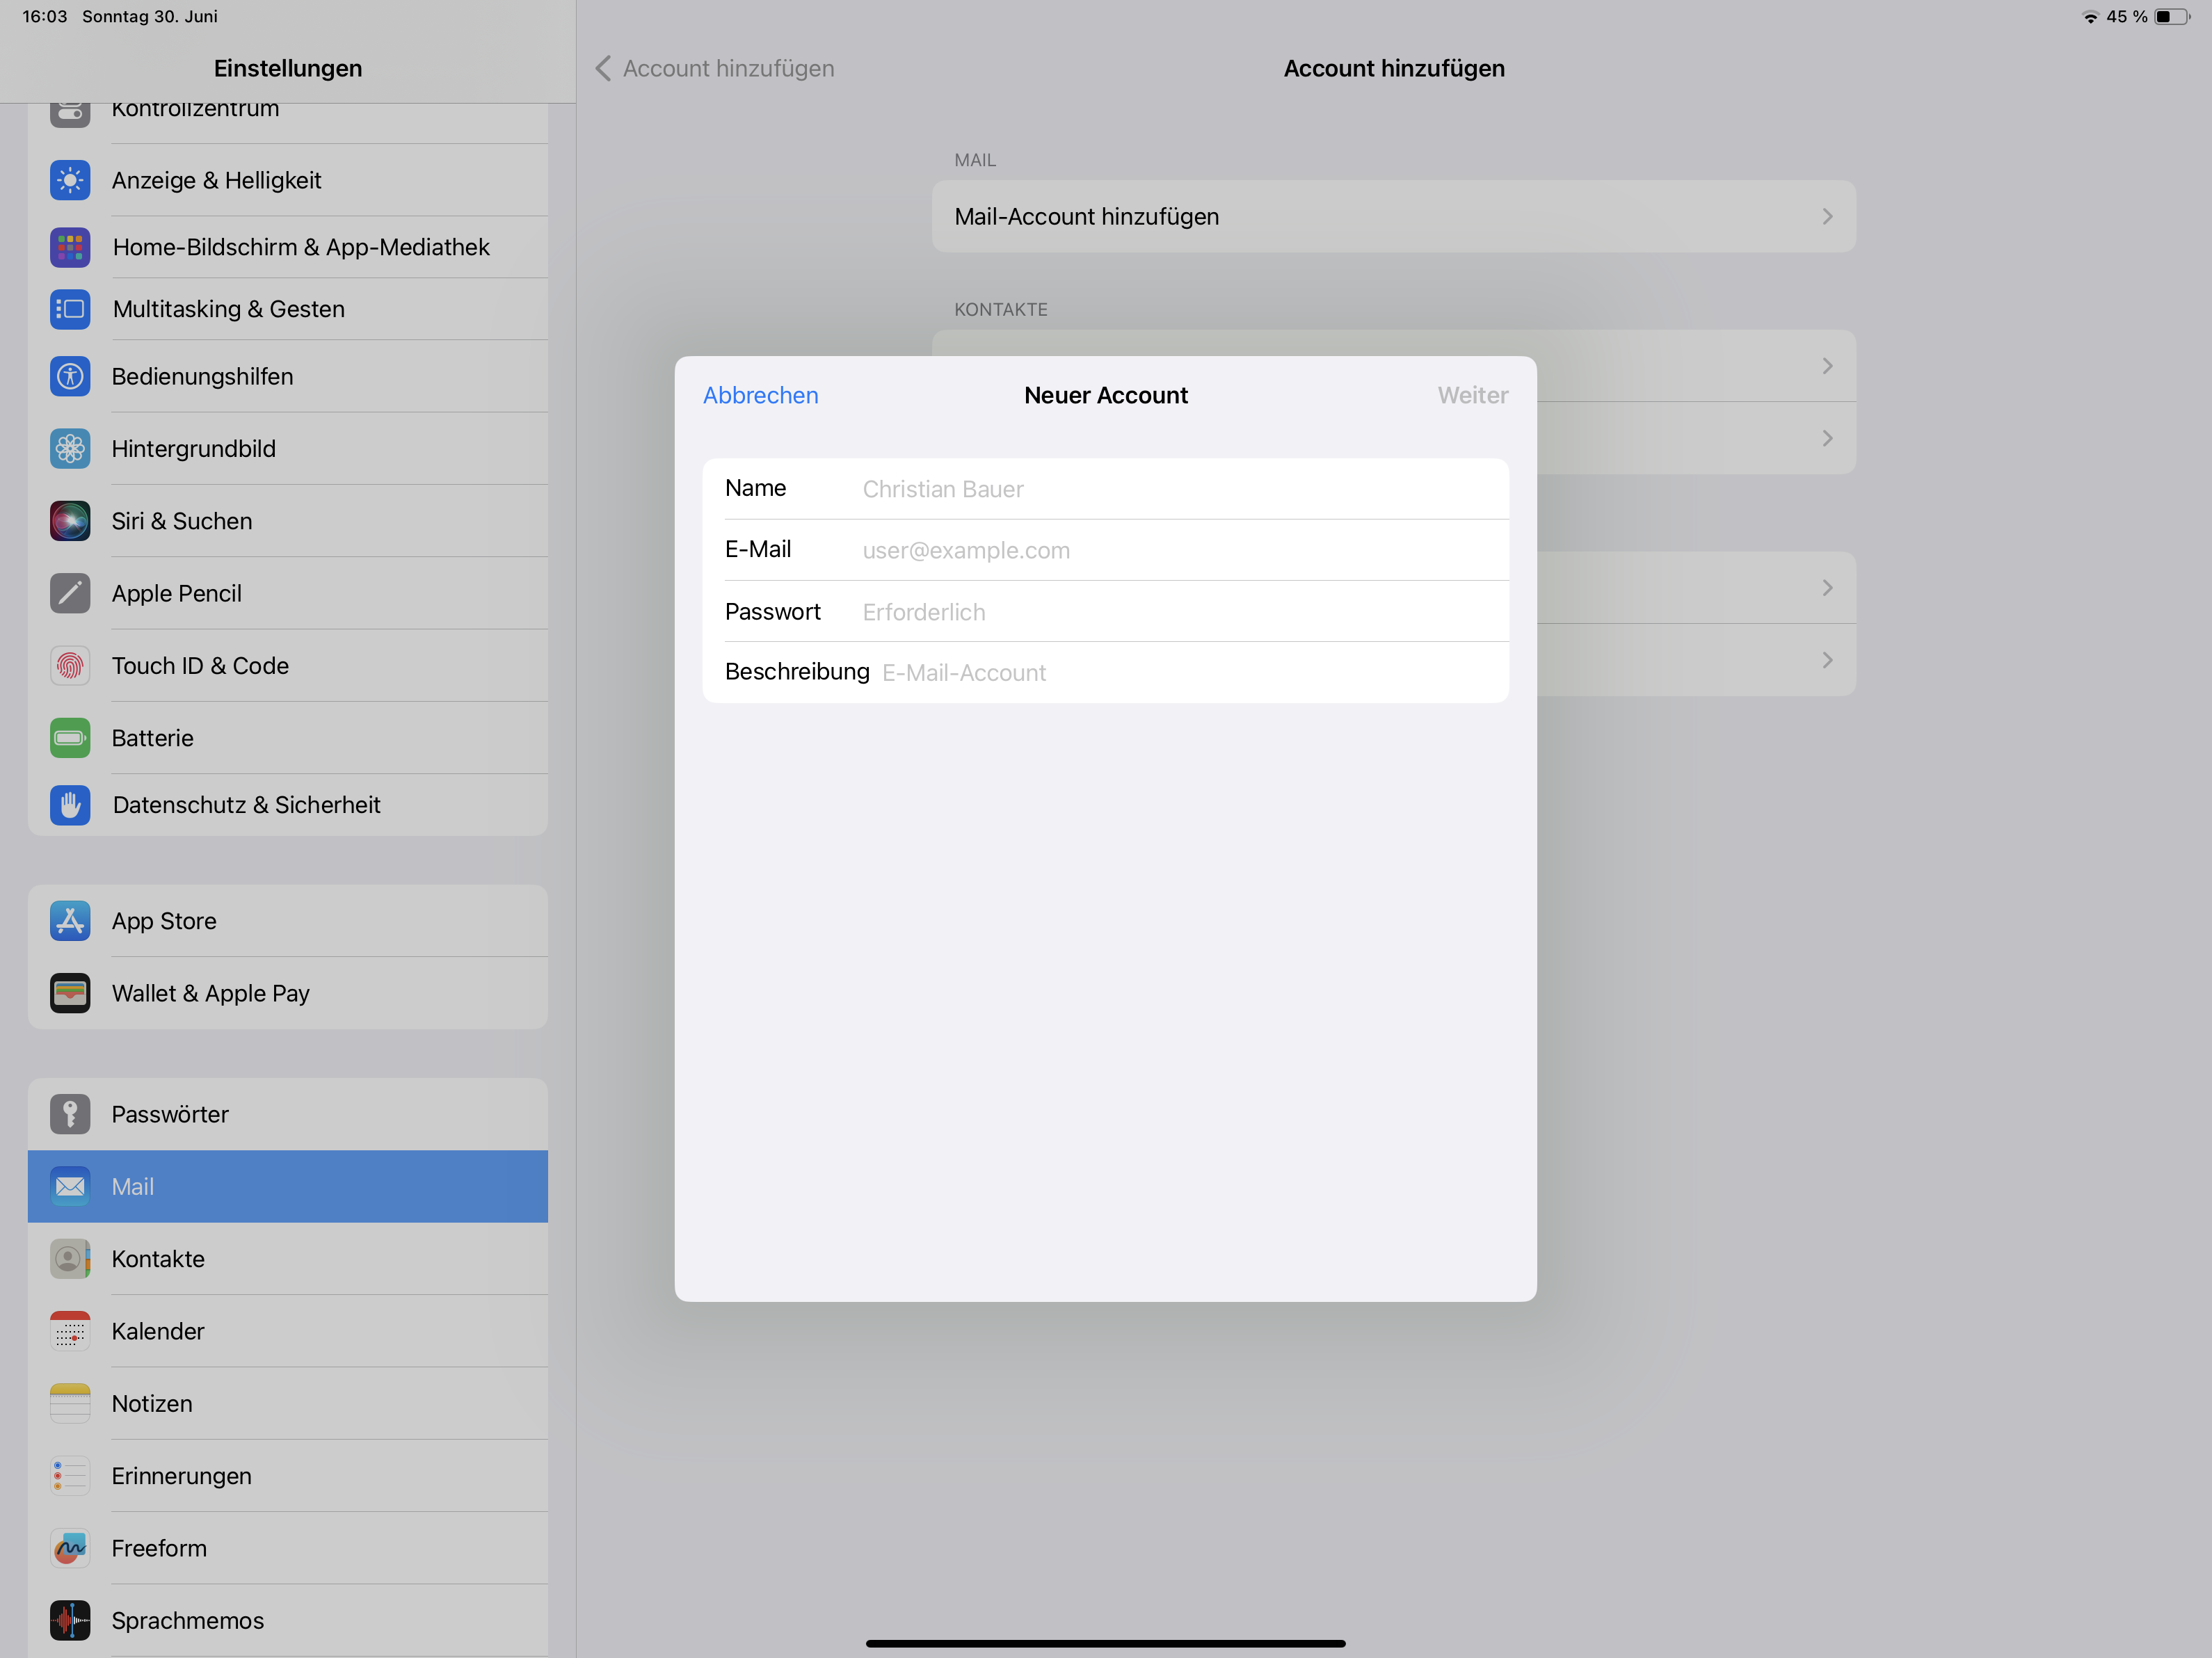Image resolution: width=2212 pixels, height=1658 pixels.
Task: Tap the Sprachmemos waveform icon
Action: [x=70, y=1620]
